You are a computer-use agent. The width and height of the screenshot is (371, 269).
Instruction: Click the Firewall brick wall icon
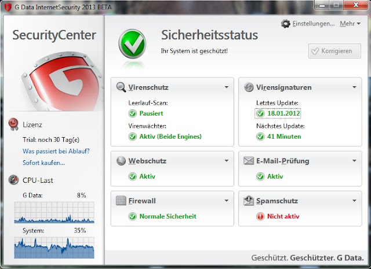pos(121,201)
